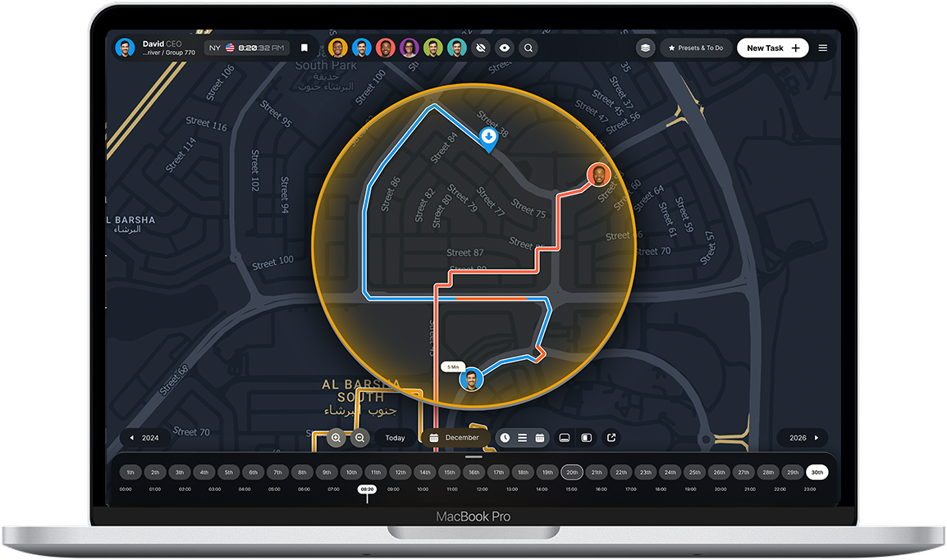Open the layers icon near Presets button
The image size is (947, 560).
[645, 48]
